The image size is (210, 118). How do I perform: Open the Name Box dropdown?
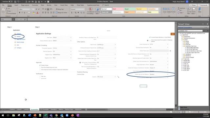(10, 19)
